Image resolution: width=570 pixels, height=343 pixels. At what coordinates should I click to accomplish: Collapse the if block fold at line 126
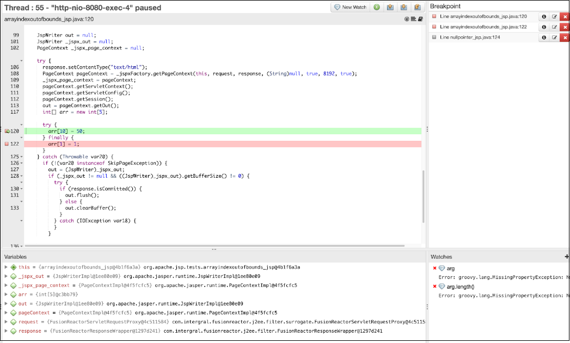pyautogui.click(x=21, y=163)
